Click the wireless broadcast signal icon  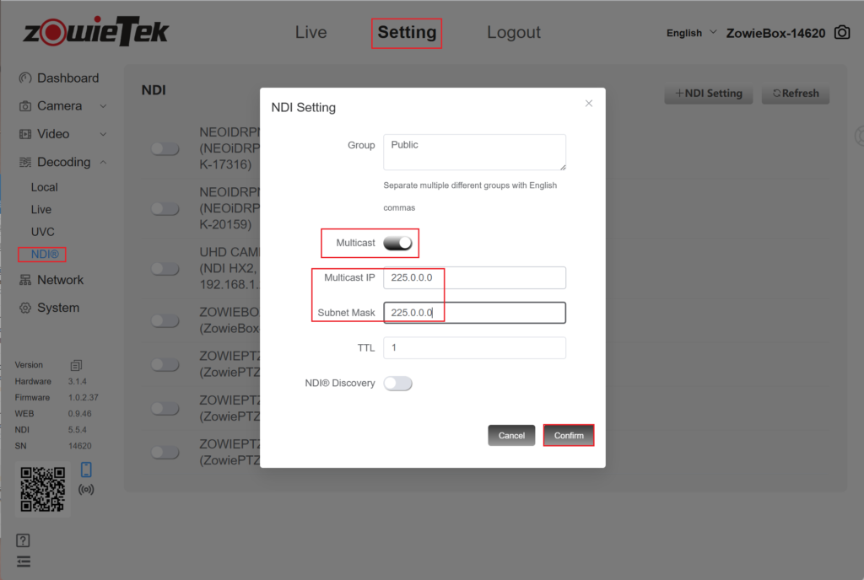point(86,489)
